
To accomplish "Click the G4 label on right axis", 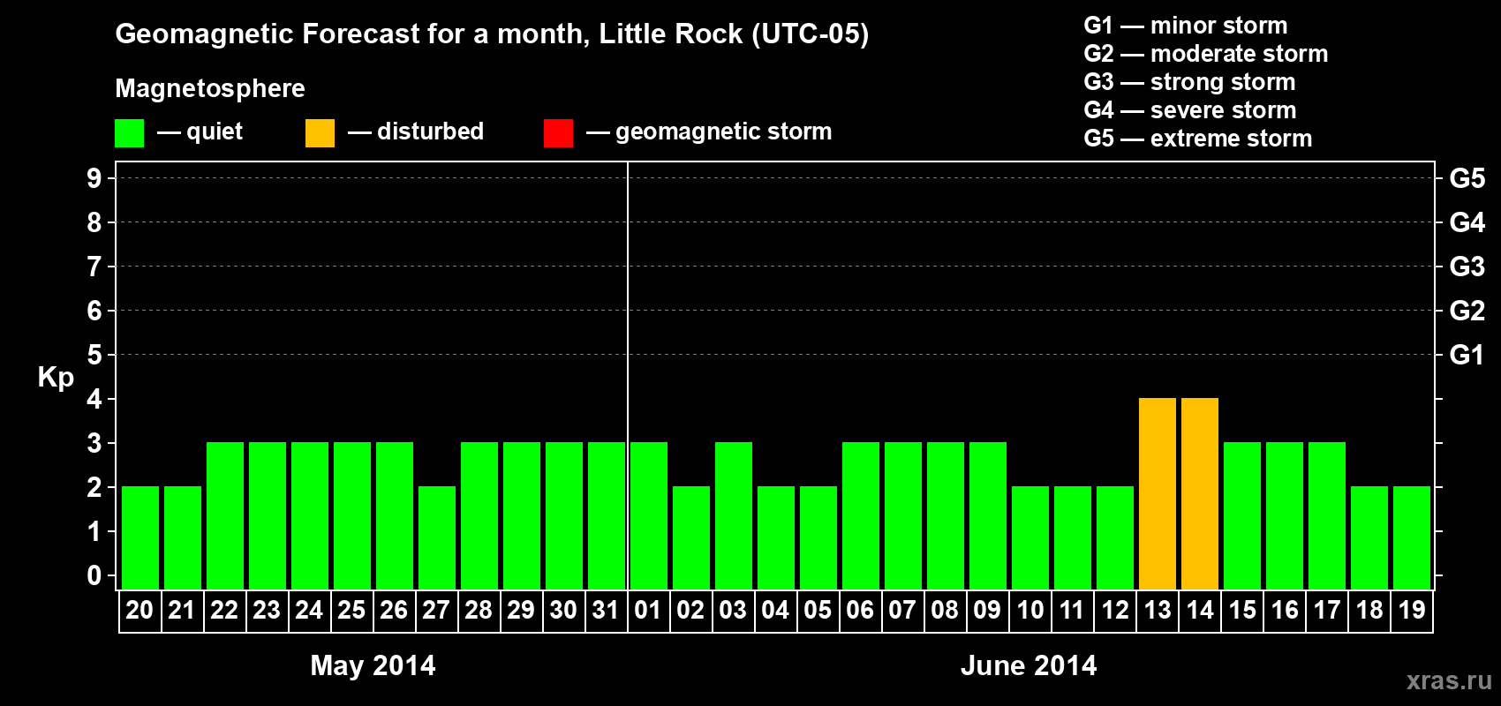I will tap(1467, 222).
